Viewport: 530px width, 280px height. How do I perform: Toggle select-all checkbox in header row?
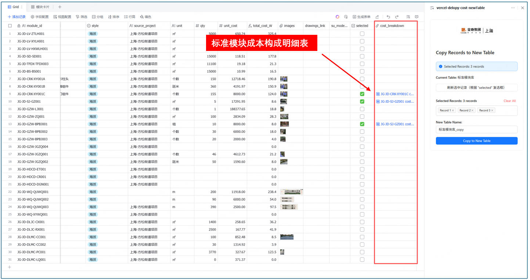(x=10, y=26)
